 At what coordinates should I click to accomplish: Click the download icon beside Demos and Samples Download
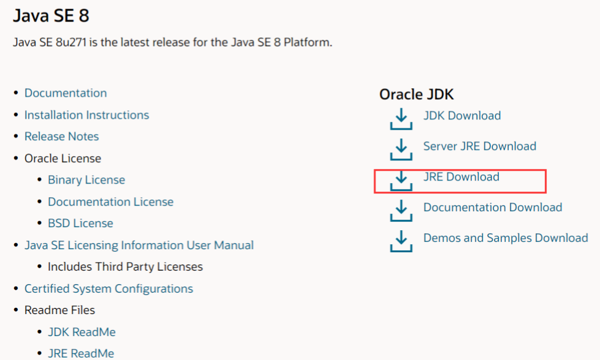401,241
